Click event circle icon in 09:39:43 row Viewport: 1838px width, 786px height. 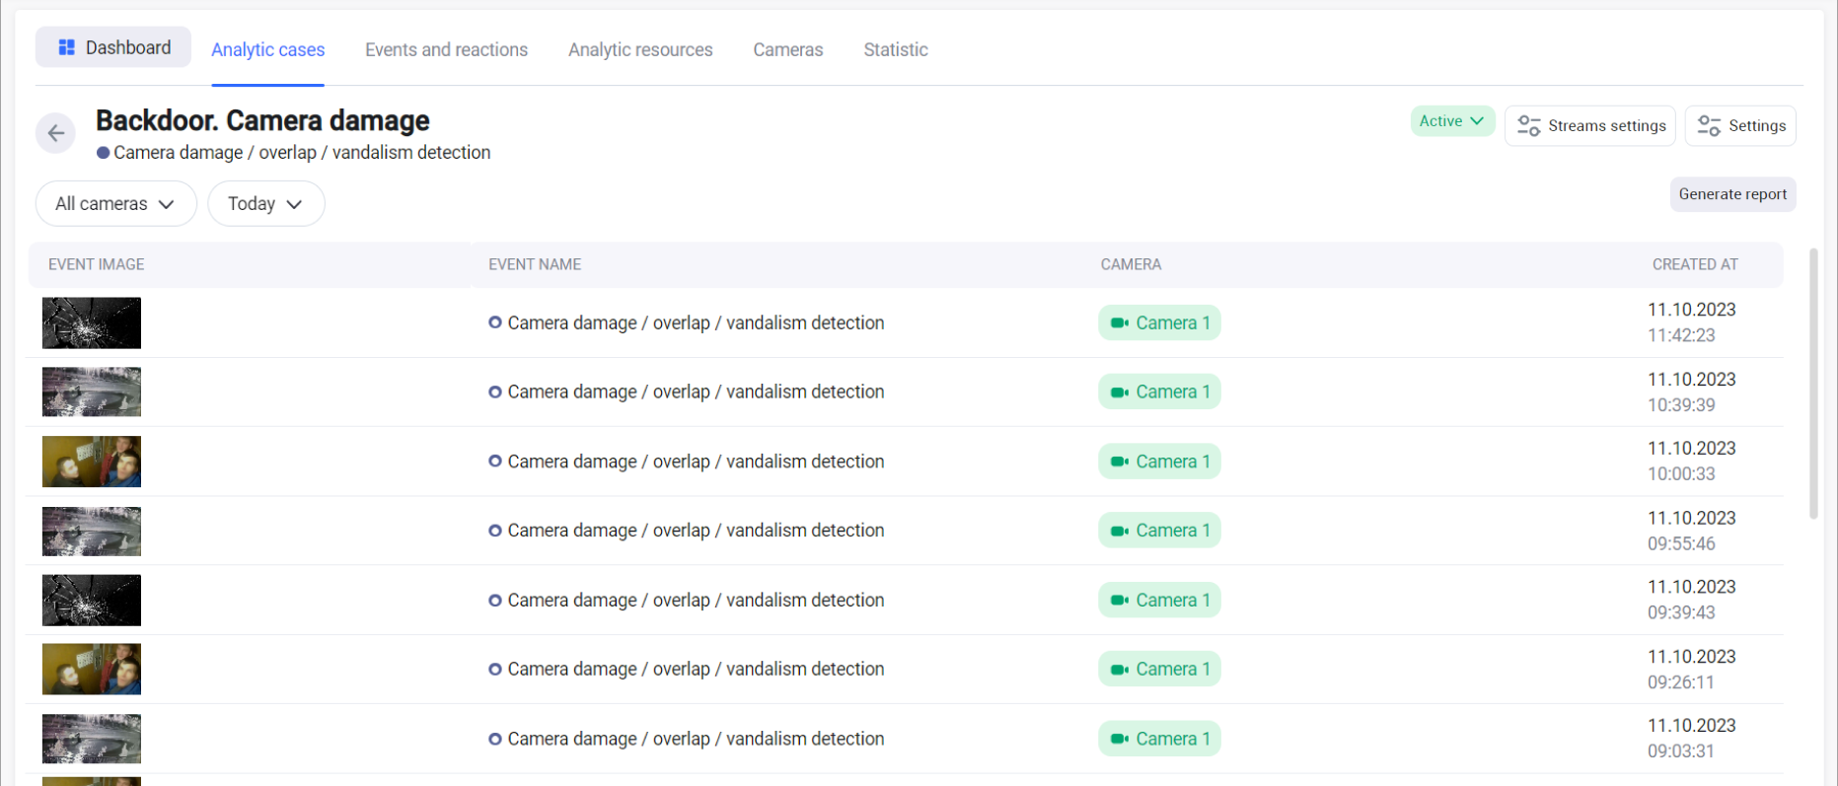click(495, 600)
